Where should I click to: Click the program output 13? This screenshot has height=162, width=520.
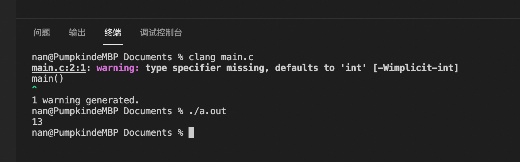(x=37, y=122)
